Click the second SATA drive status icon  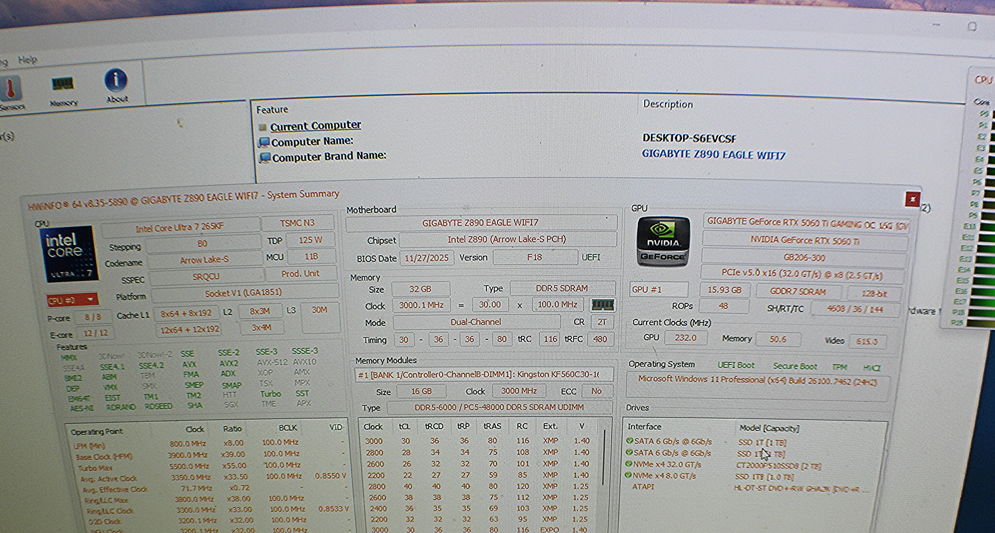tap(629, 452)
